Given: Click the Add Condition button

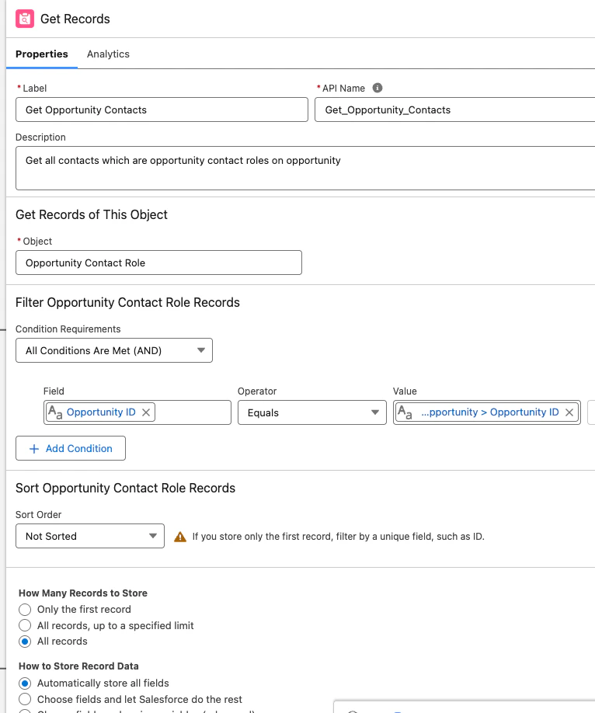Looking at the screenshot, I should pyautogui.click(x=71, y=448).
